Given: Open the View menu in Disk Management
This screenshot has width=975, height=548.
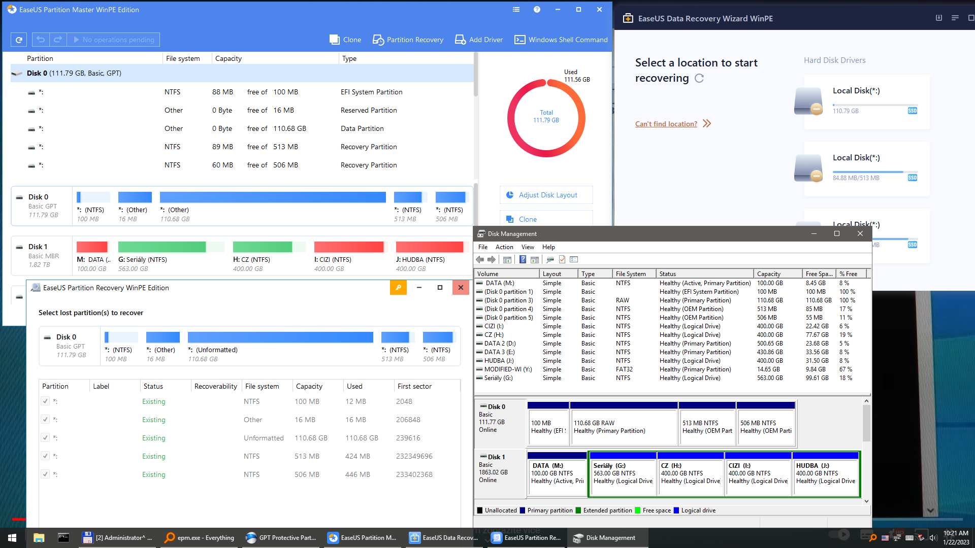Looking at the screenshot, I should point(528,247).
